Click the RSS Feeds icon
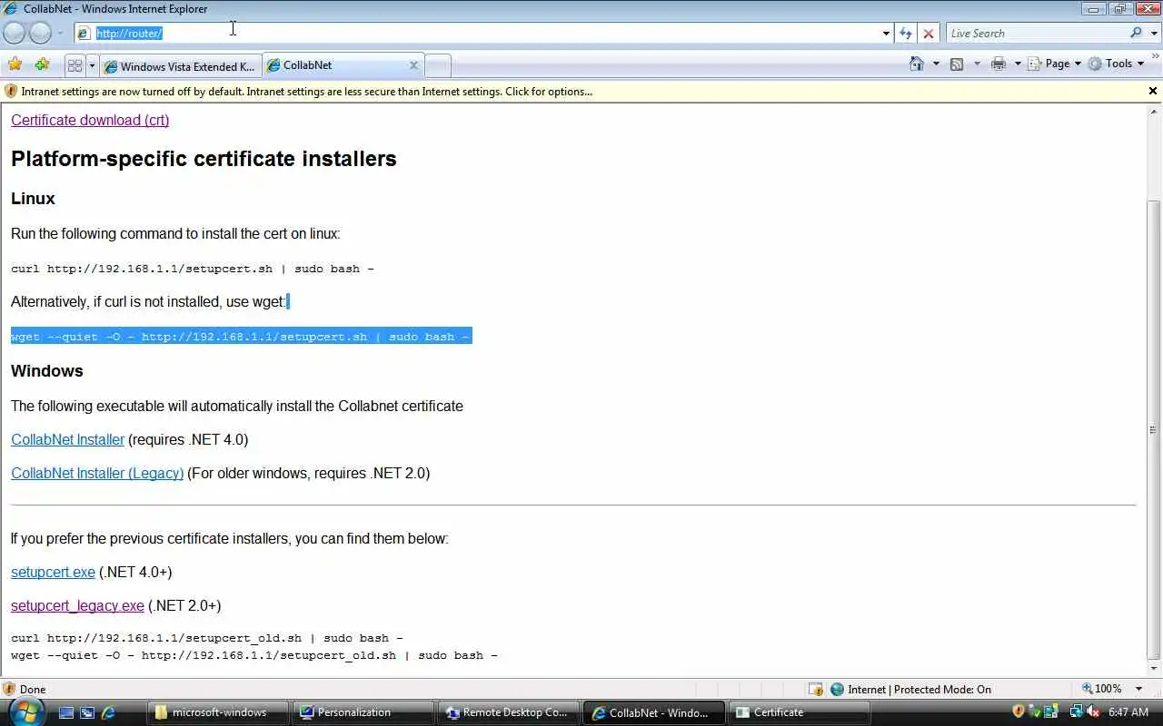The width and height of the screenshot is (1163, 726). [x=957, y=64]
